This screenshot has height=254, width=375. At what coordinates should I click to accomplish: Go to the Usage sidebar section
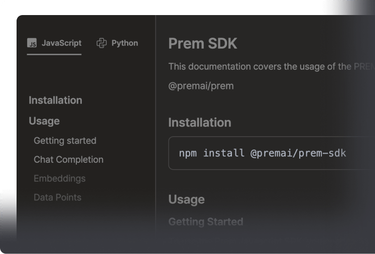point(44,121)
